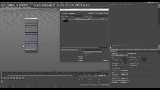
Task: Click the Shortcut input field
Action: coord(93,50)
